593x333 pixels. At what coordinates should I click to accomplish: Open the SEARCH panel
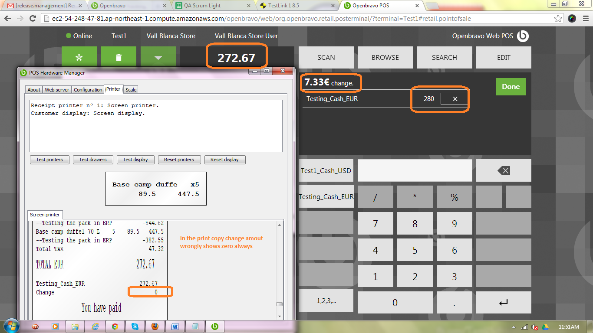445,57
